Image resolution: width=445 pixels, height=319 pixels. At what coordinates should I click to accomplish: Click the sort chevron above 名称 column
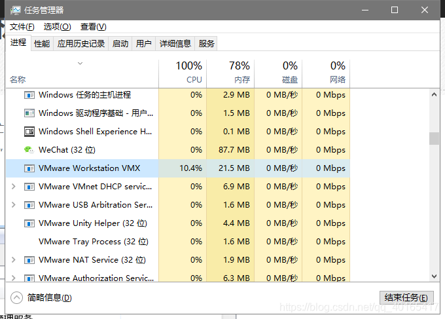pos(80,63)
